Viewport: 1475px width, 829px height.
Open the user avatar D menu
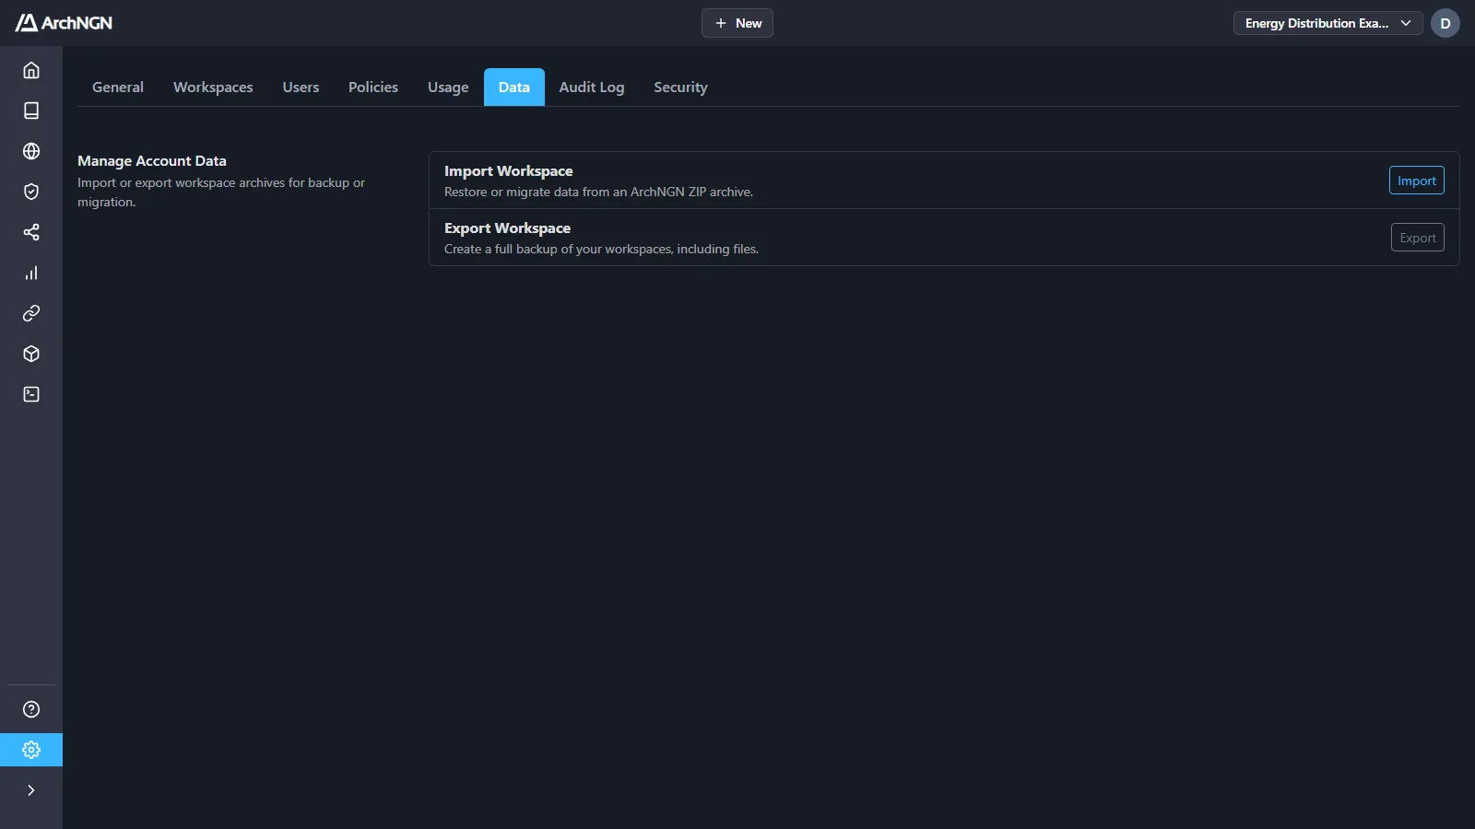pos(1445,23)
